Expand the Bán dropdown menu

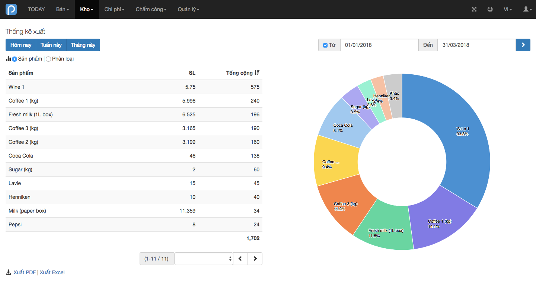pos(63,9)
